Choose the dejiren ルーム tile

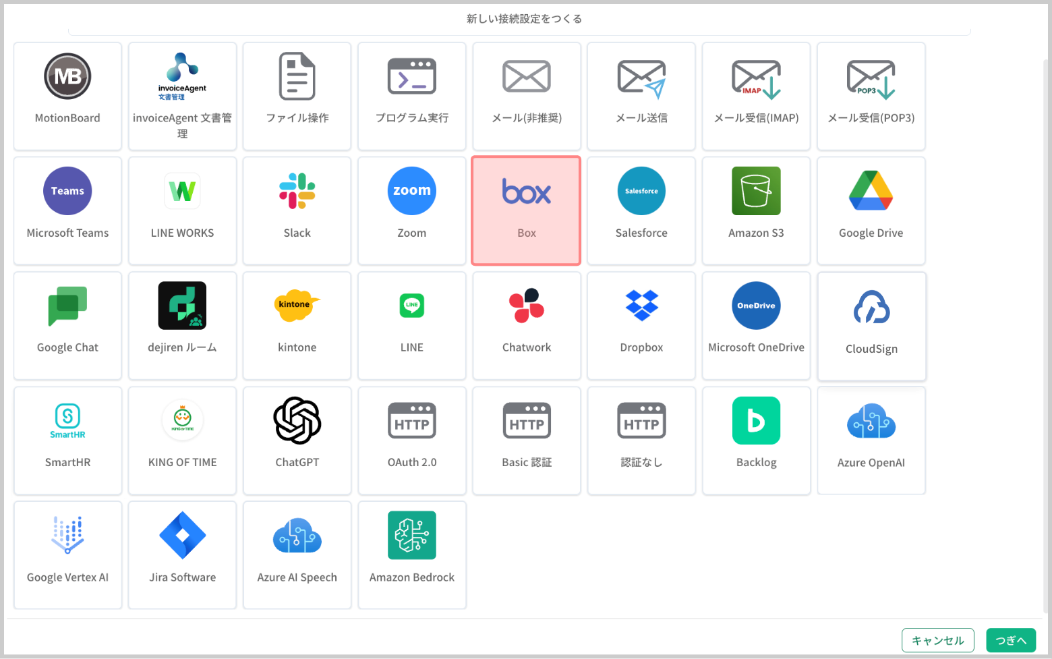[x=182, y=326]
